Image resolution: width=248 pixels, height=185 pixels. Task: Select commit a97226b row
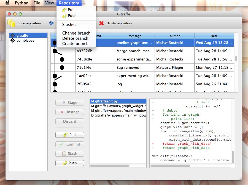pos(142,51)
